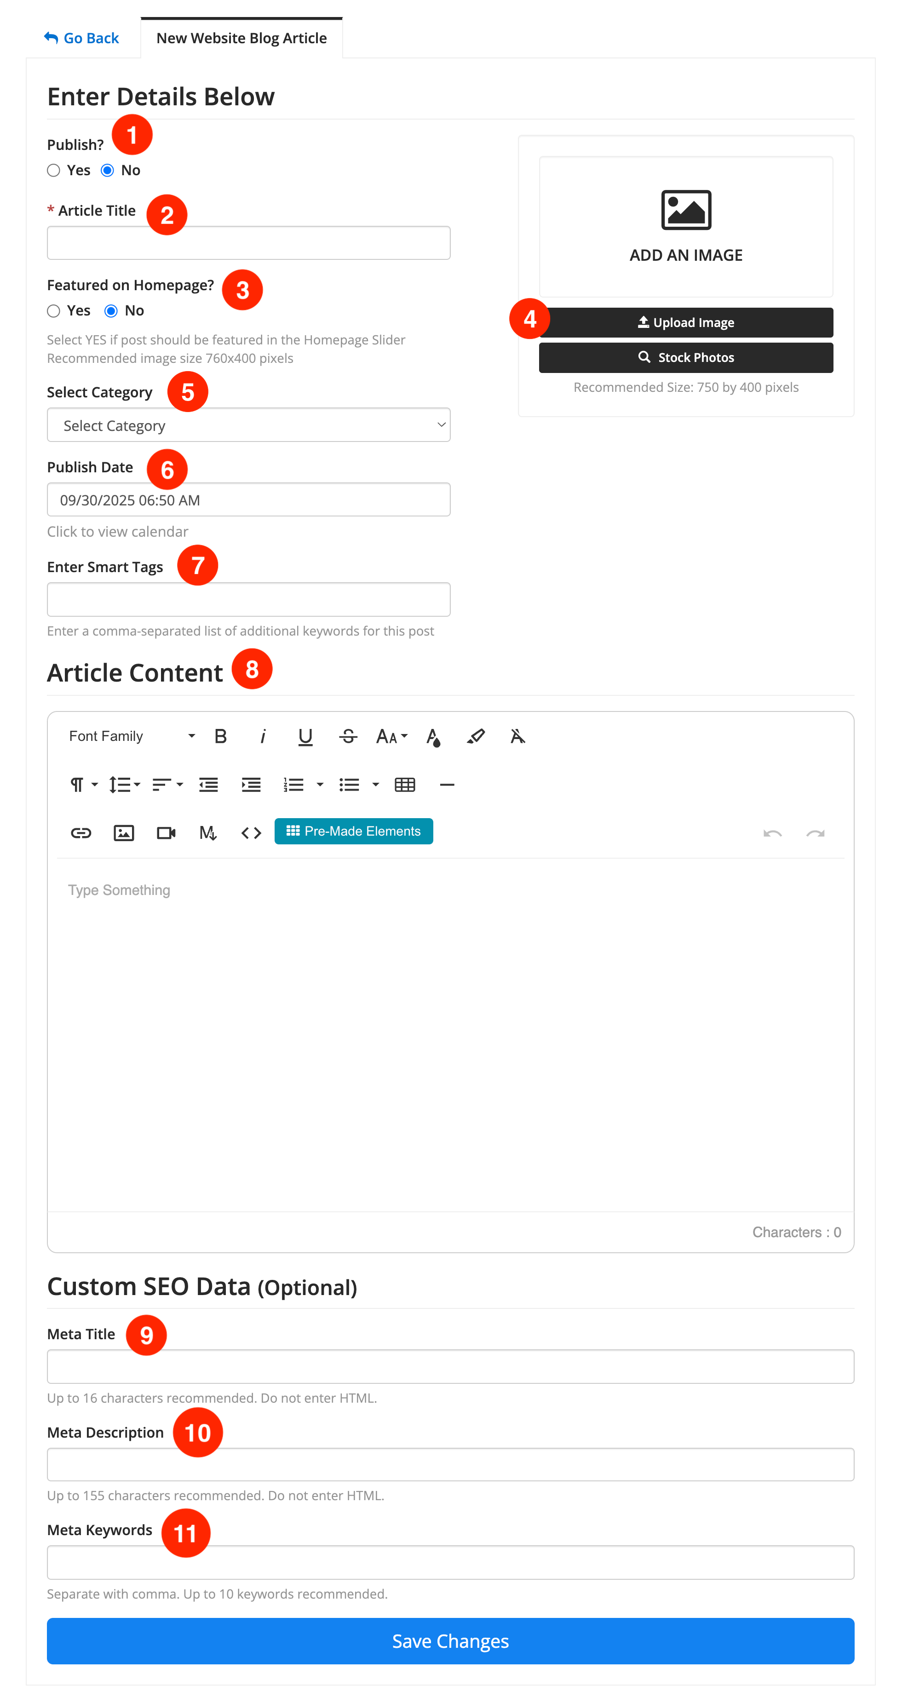Toggle bold formatting in editor
Image resolution: width=908 pixels, height=1703 pixels.
(221, 736)
